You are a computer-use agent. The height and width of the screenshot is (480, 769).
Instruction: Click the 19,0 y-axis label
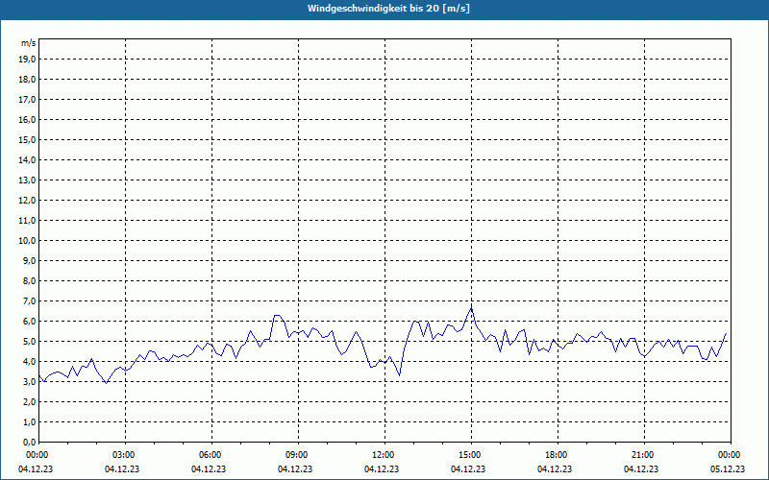27,60
